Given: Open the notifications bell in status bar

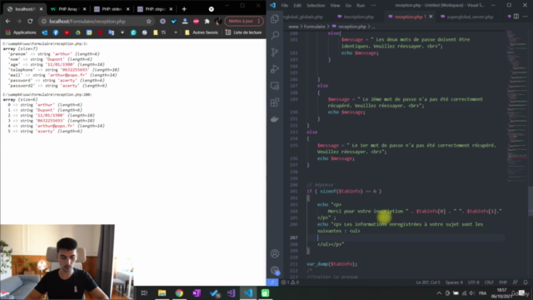Looking at the screenshot, I should pyautogui.click(x=526, y=282).
